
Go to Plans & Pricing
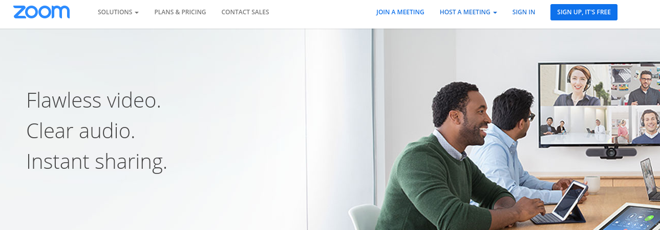[x=180, y=12]
